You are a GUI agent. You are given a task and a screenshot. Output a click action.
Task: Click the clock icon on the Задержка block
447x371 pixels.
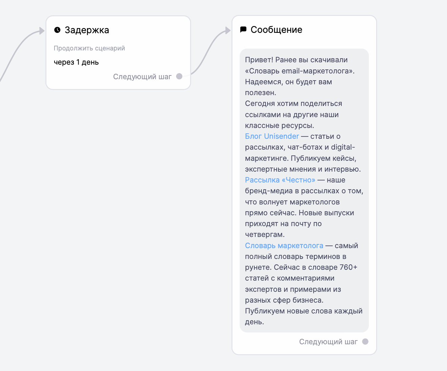pyautogui.click(x=57, y=30)
